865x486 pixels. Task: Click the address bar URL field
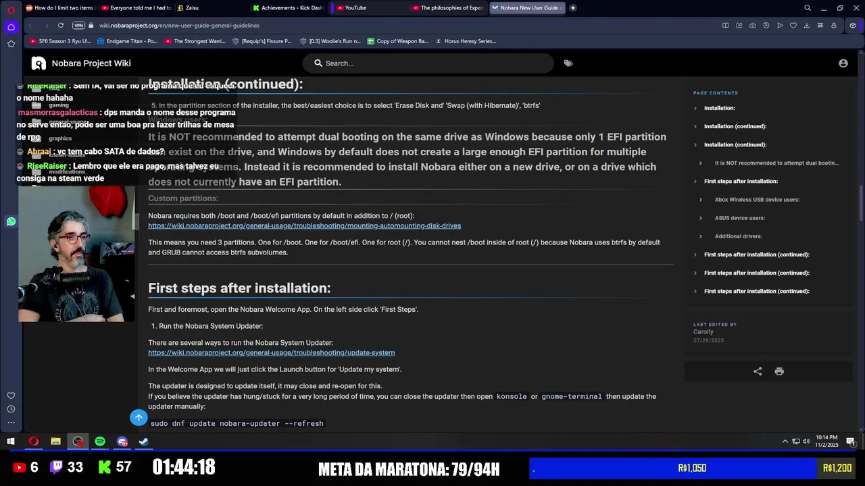pos(405,26)
